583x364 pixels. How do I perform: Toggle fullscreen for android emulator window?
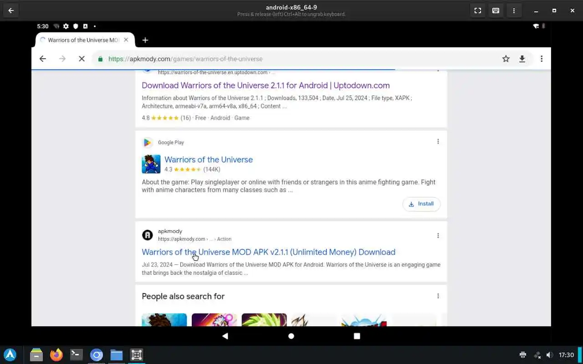pyautogui.click(x=478, y=10)
